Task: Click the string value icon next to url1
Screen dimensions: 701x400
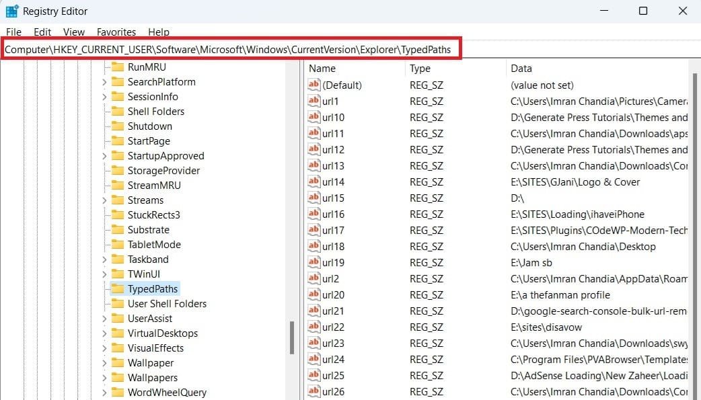Action: 314,101
